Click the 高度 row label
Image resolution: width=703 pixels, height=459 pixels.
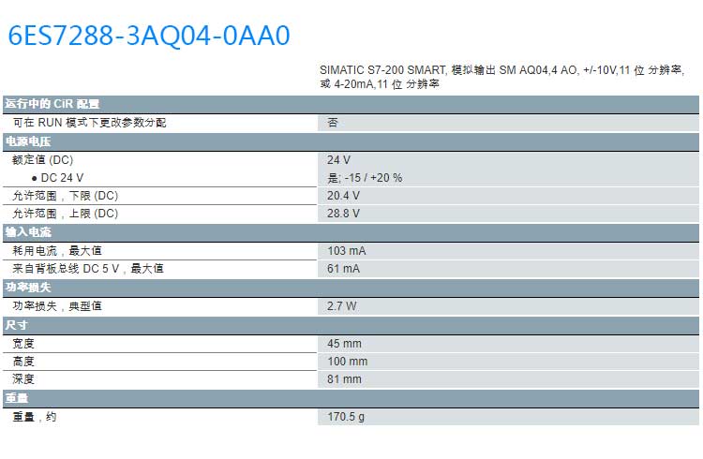click(x=23, y=362)
